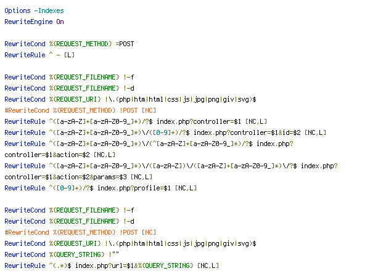This screenshot has width=370, height=276.
Task: Click the second commented #RewriteCond !POST line
Action: click(x=80, y=232)
